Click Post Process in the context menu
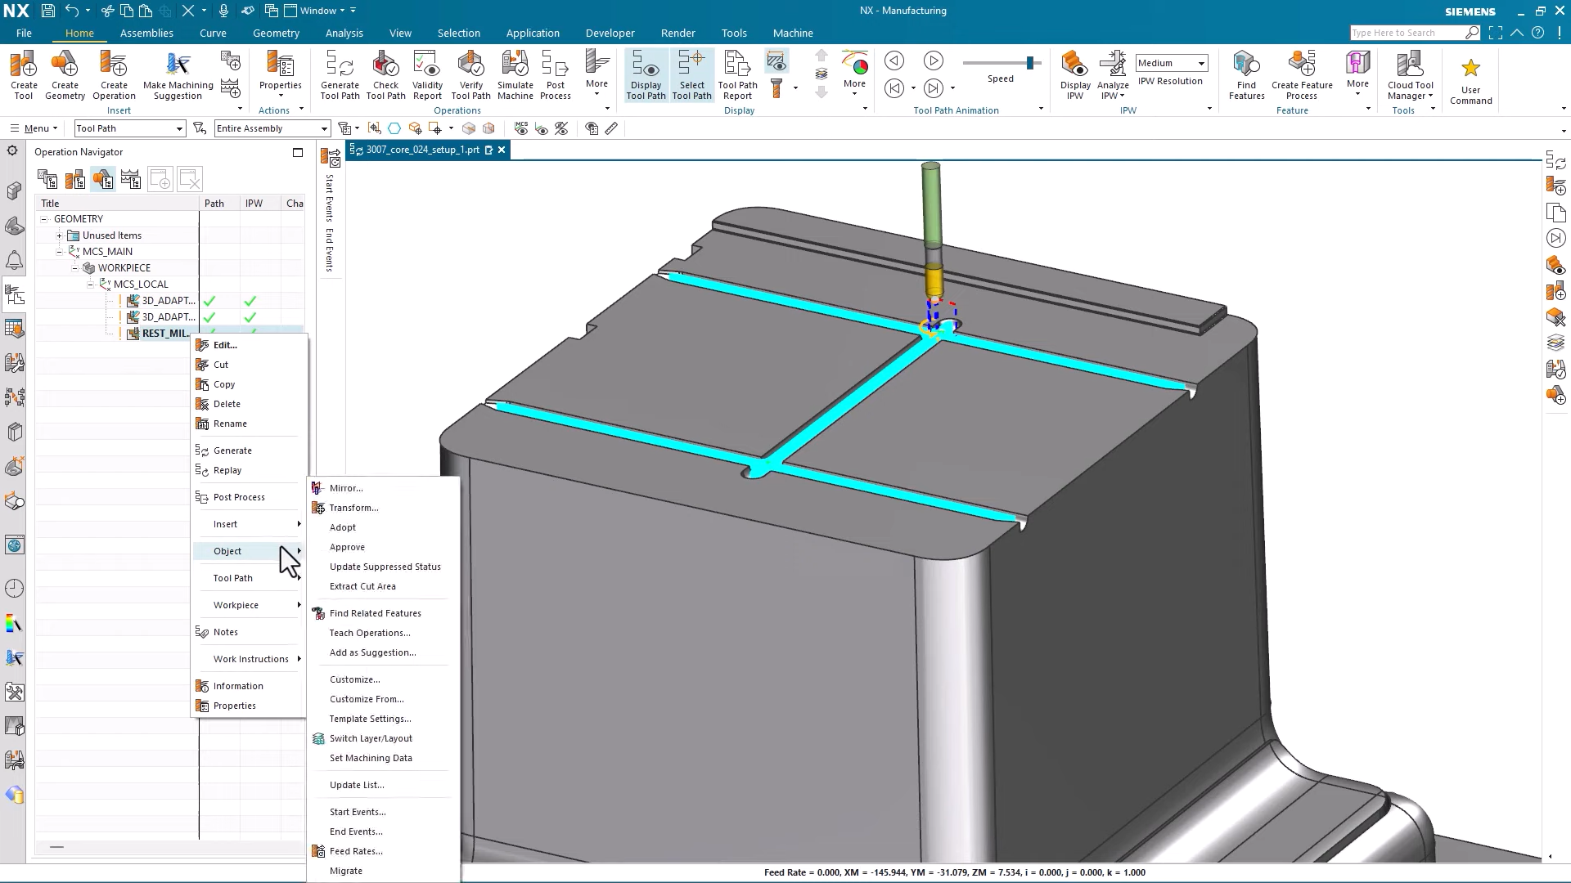The image size is (1571, 883). [237, 496]
